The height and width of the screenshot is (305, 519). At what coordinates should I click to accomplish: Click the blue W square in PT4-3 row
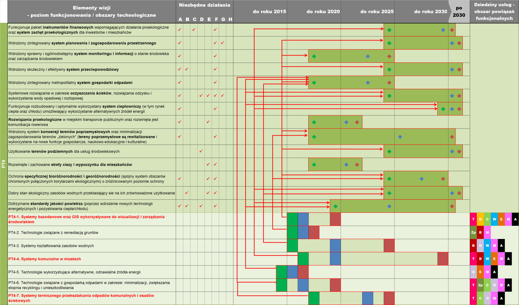click(x=487, y=246)
